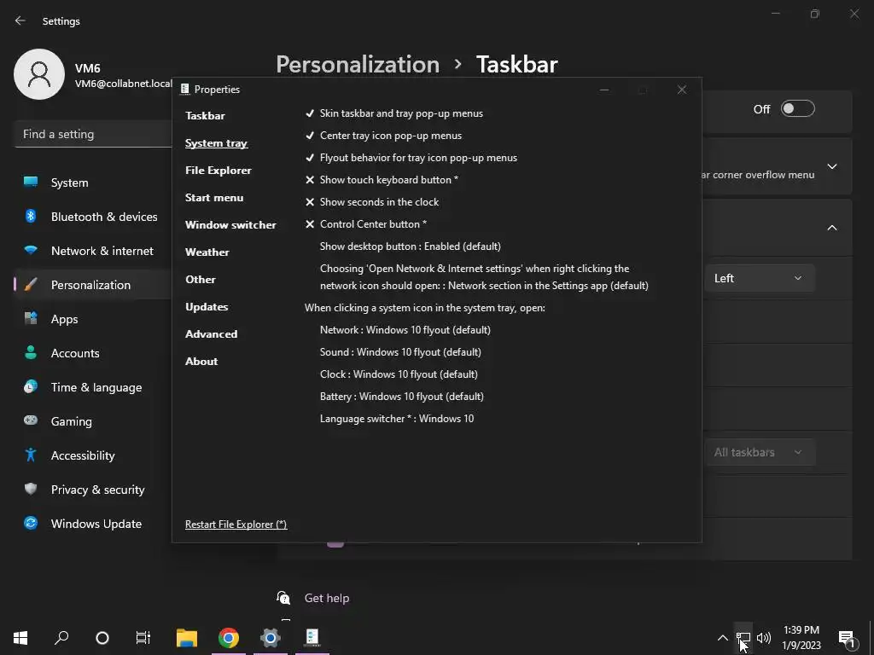Viewport: 874px width, 655px height.
Task: Change Language switcher option
Action: (x=397, y=419)
